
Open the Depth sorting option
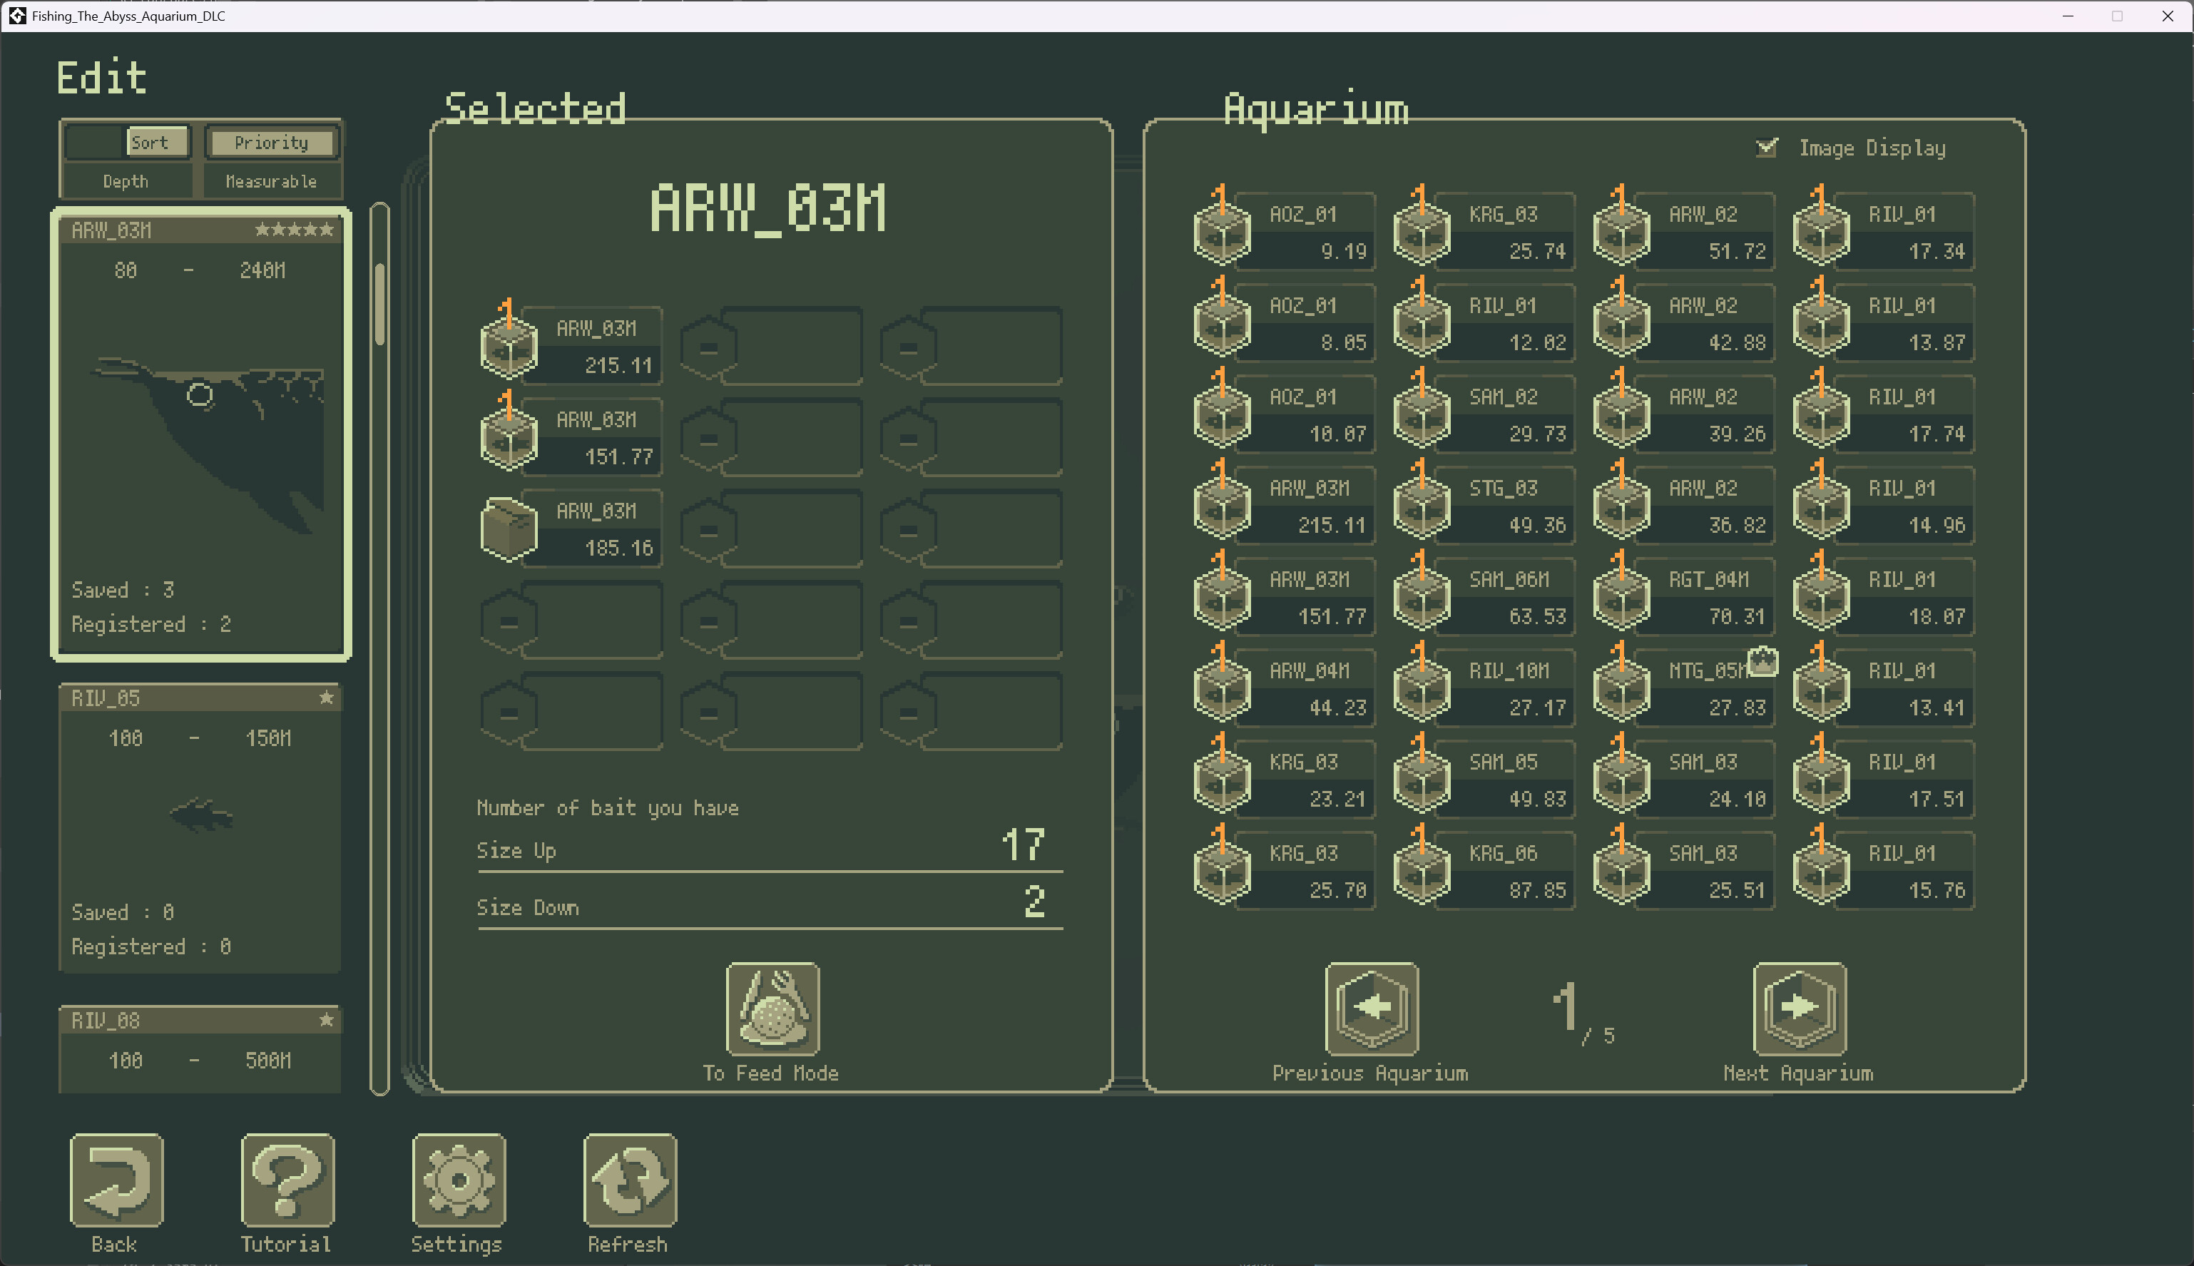126,181
